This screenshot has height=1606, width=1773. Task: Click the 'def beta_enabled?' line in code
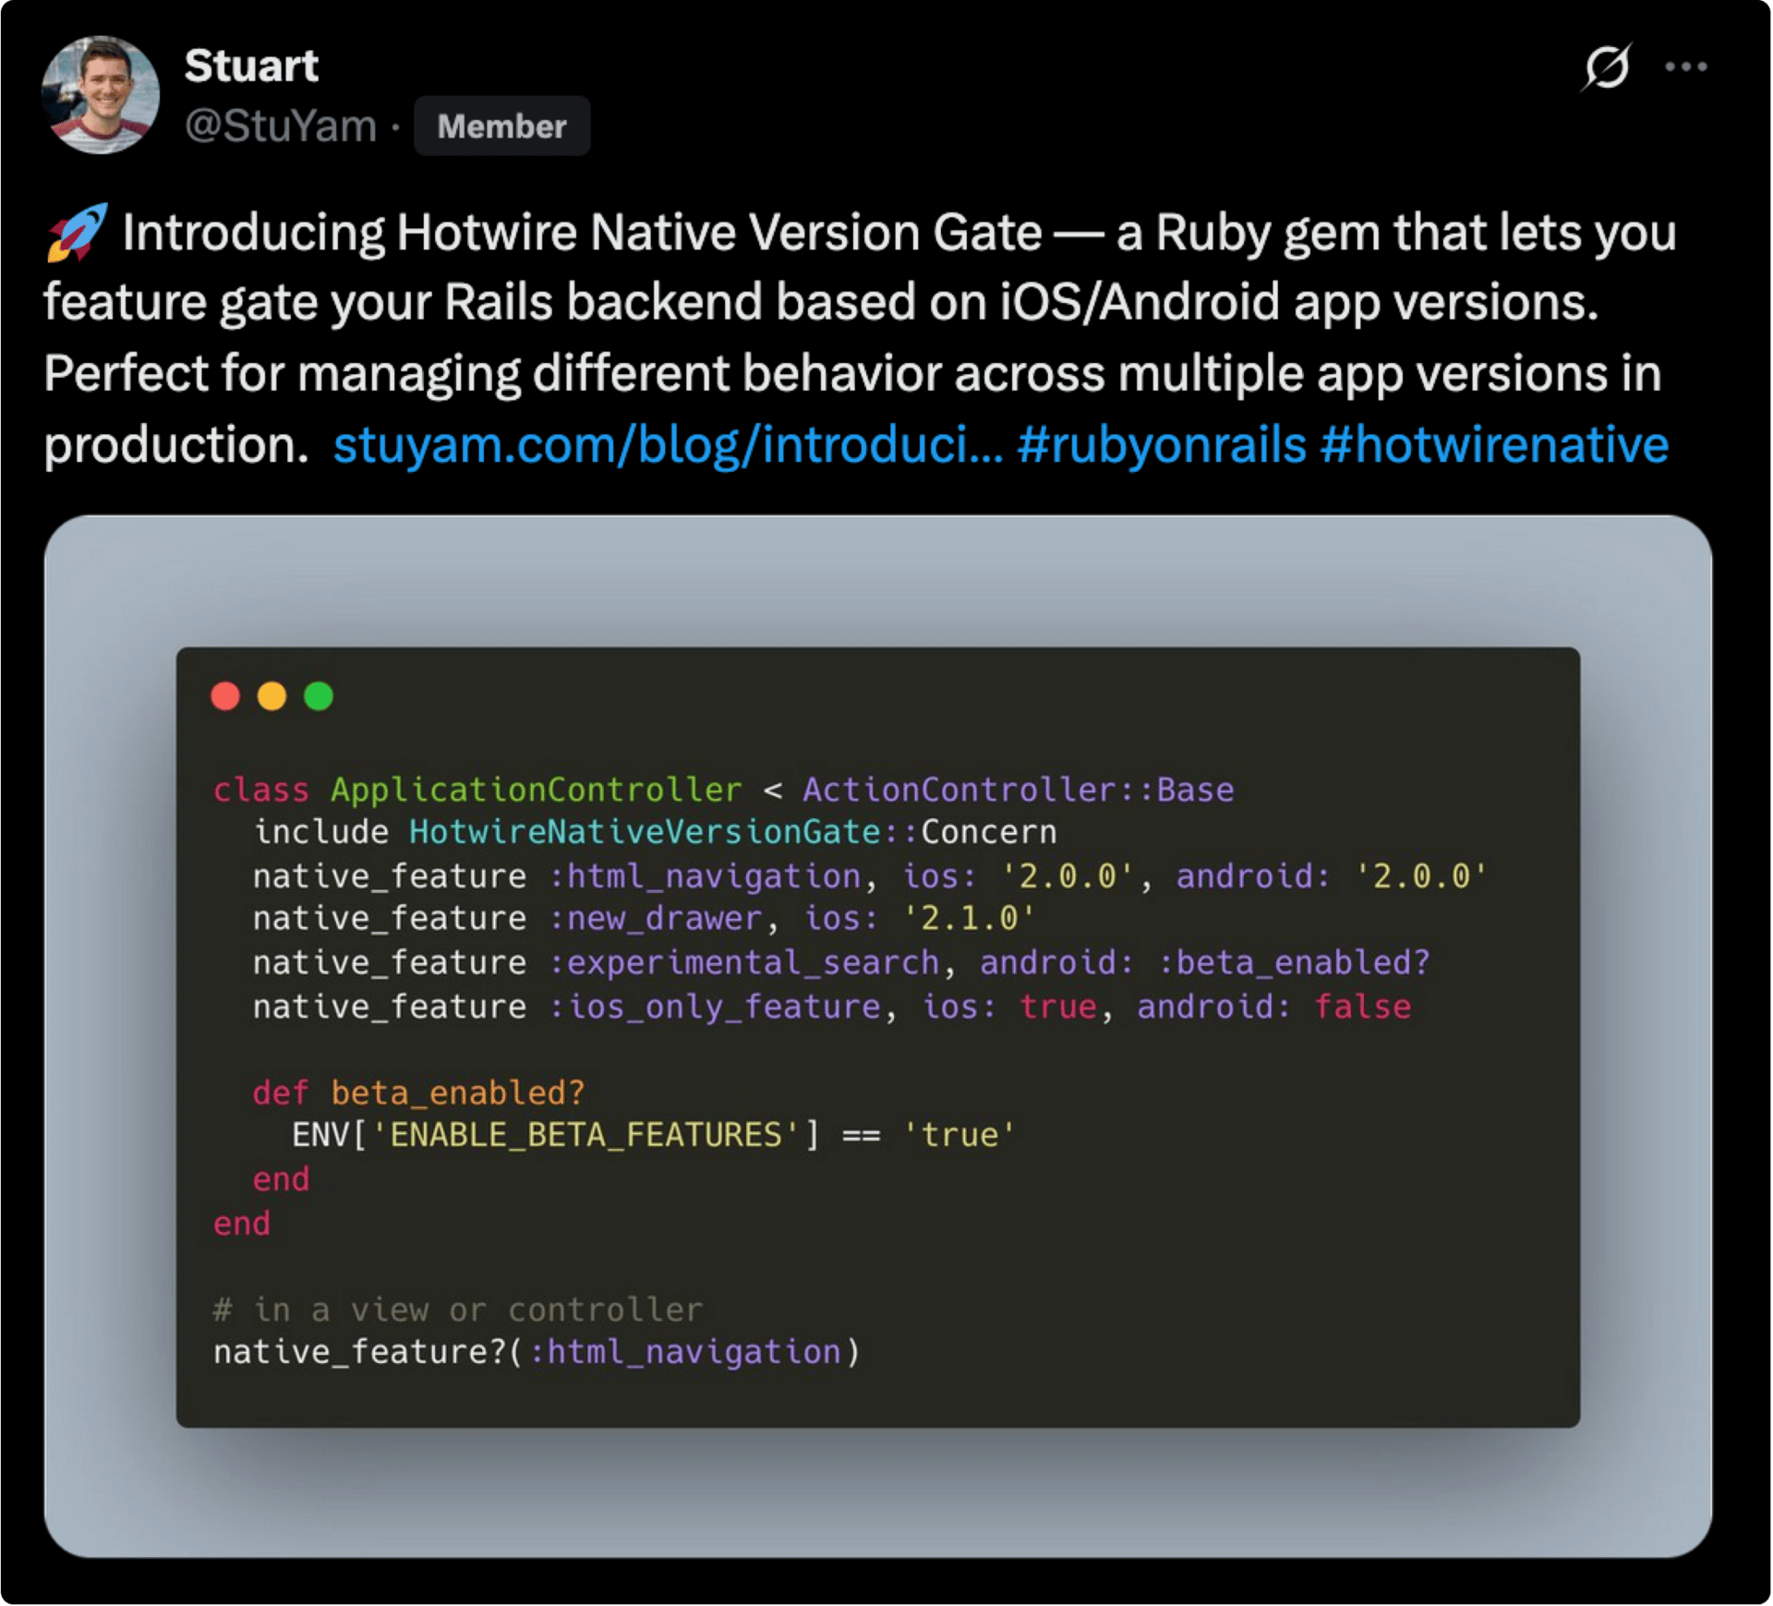418,1093
